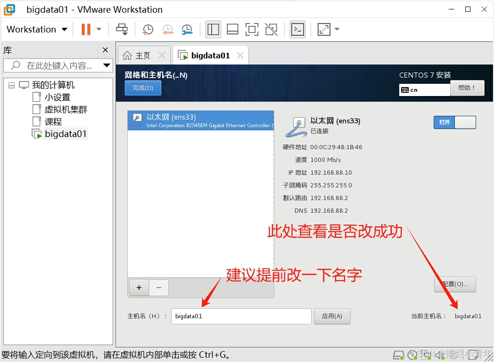Click the 配置(O)... button
The image size is (494, 362).
455,284
